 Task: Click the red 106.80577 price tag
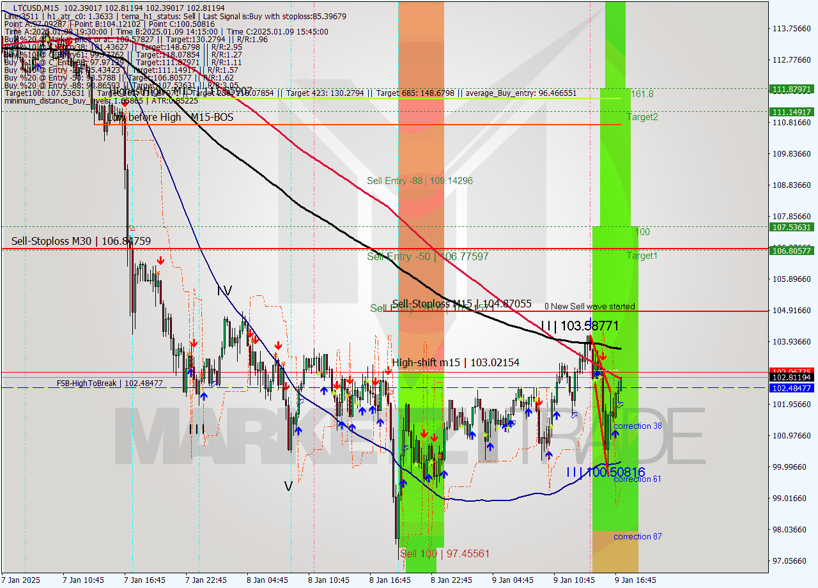pyautogui.click(x=792, y=251)
